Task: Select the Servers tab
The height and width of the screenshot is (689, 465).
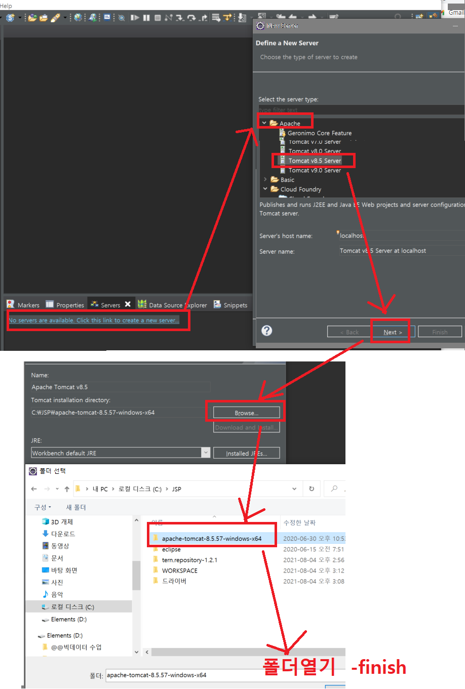Action: (105, 305)
